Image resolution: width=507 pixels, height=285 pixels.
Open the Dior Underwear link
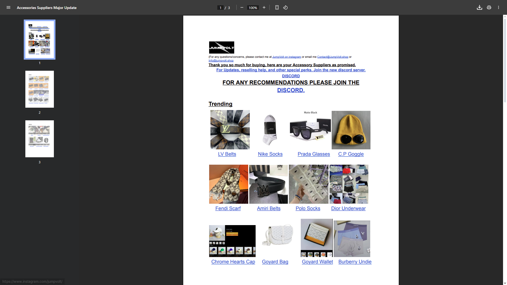[348, 208]
